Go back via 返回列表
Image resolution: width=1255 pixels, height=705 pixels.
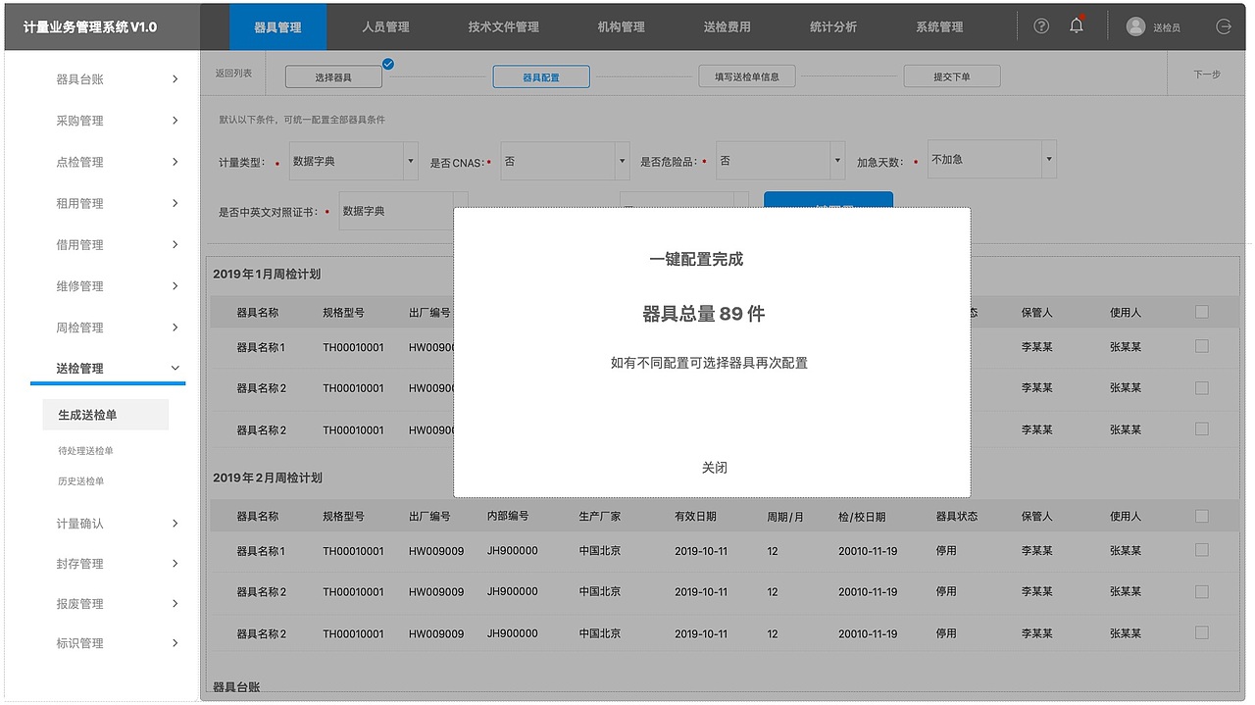[x=233, y=74]
